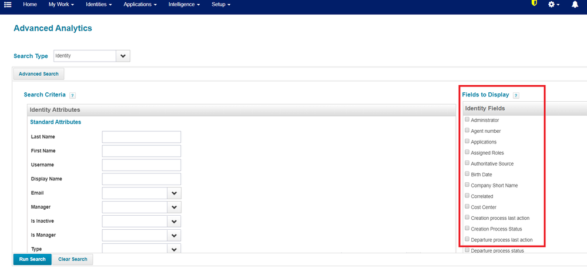Click the Last Name input field
The image size is (587, 268).
(141, 137)
